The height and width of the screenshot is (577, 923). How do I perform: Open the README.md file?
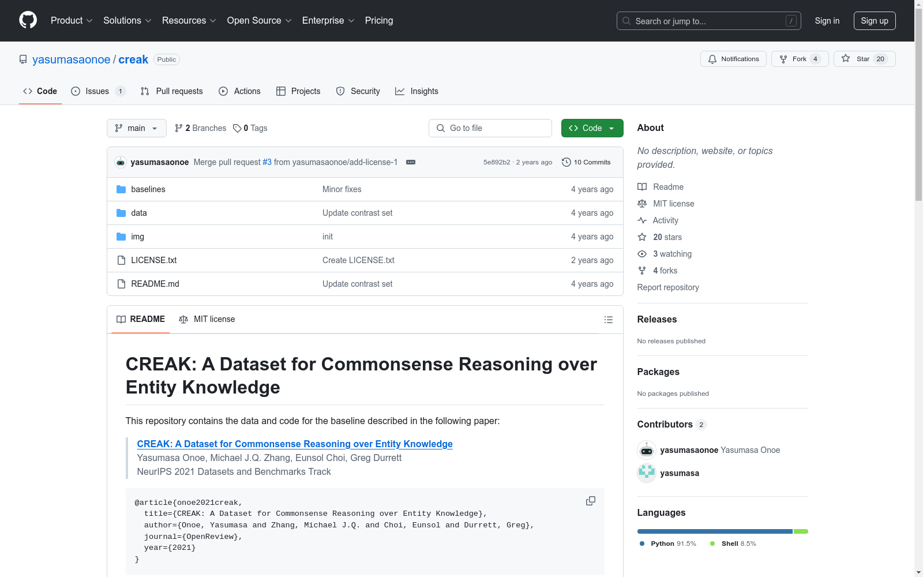pyautogui.click(x=155, y=284)
